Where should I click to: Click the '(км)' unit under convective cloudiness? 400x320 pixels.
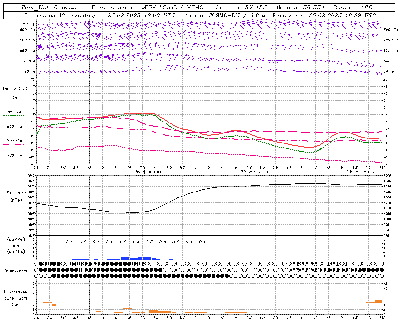[x=16, y=304]
